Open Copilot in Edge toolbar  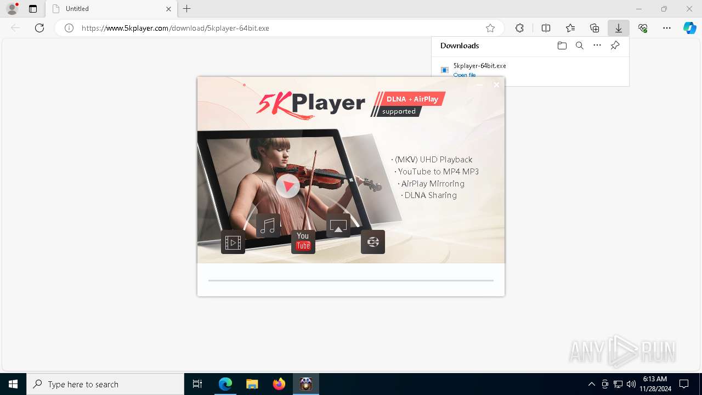click(690, 28)
